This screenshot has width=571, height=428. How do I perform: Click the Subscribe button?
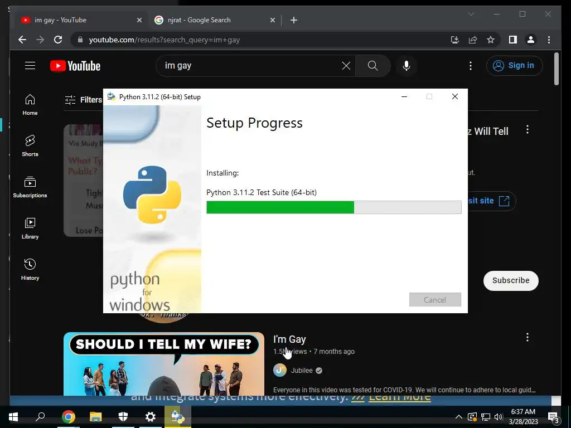(511, 281)
